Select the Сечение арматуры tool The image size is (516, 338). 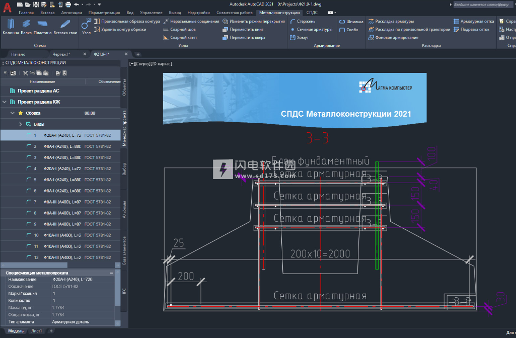click(x=311, y=29)
